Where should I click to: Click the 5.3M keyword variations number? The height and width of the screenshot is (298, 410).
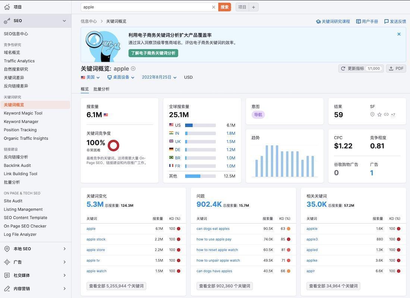pyautogui.click(x=95, y=204)
